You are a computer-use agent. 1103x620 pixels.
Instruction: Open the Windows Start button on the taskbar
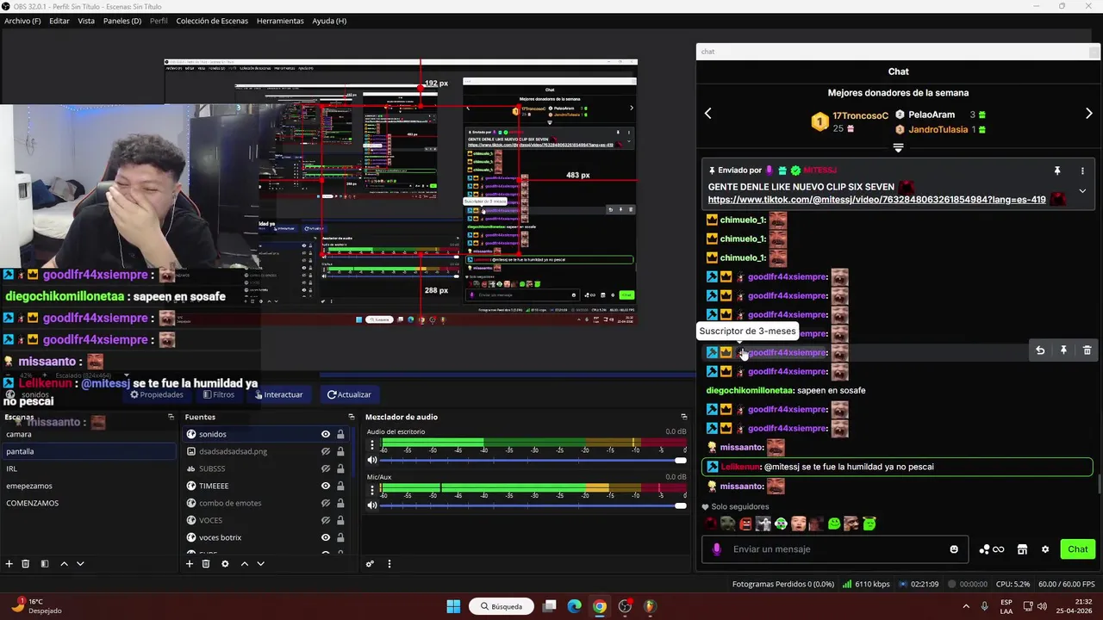click(453, 606)
